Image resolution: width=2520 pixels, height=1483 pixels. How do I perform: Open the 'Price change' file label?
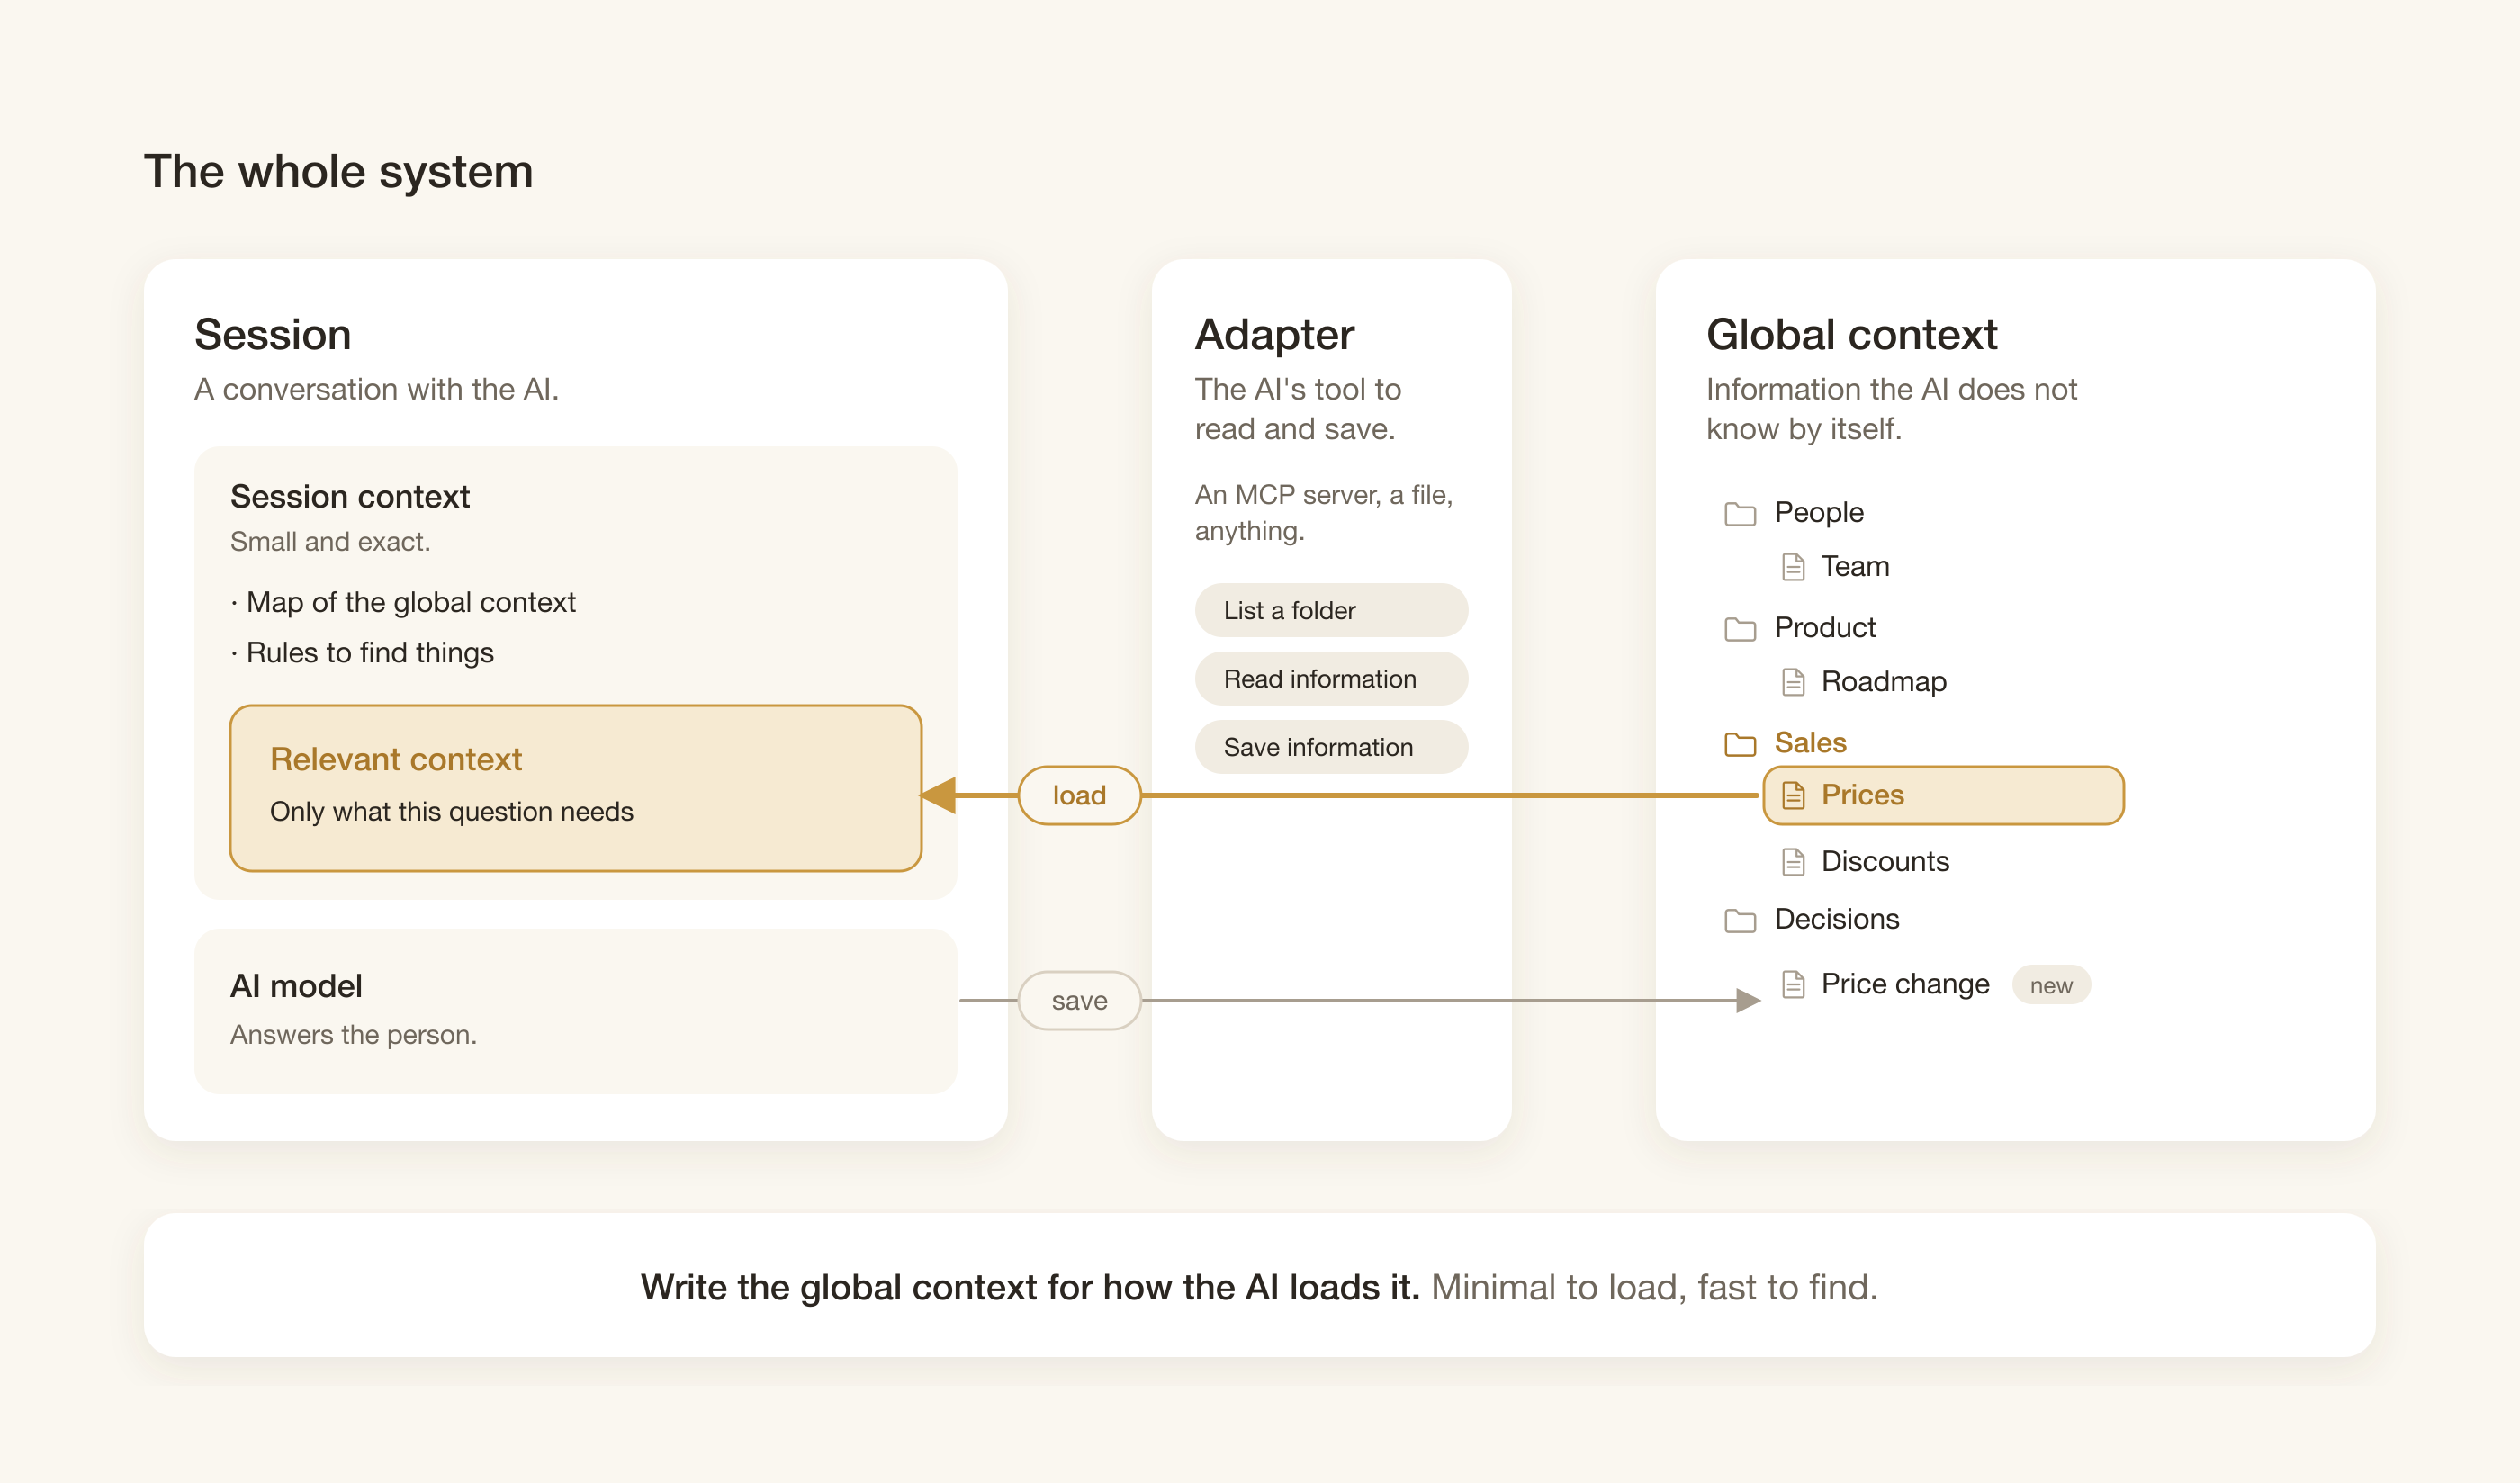1905,984
